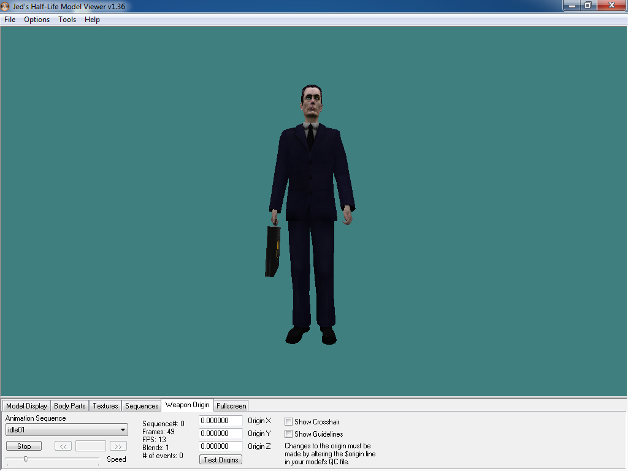
Task: Click the Speed slider handle
Action: [26, 459]
